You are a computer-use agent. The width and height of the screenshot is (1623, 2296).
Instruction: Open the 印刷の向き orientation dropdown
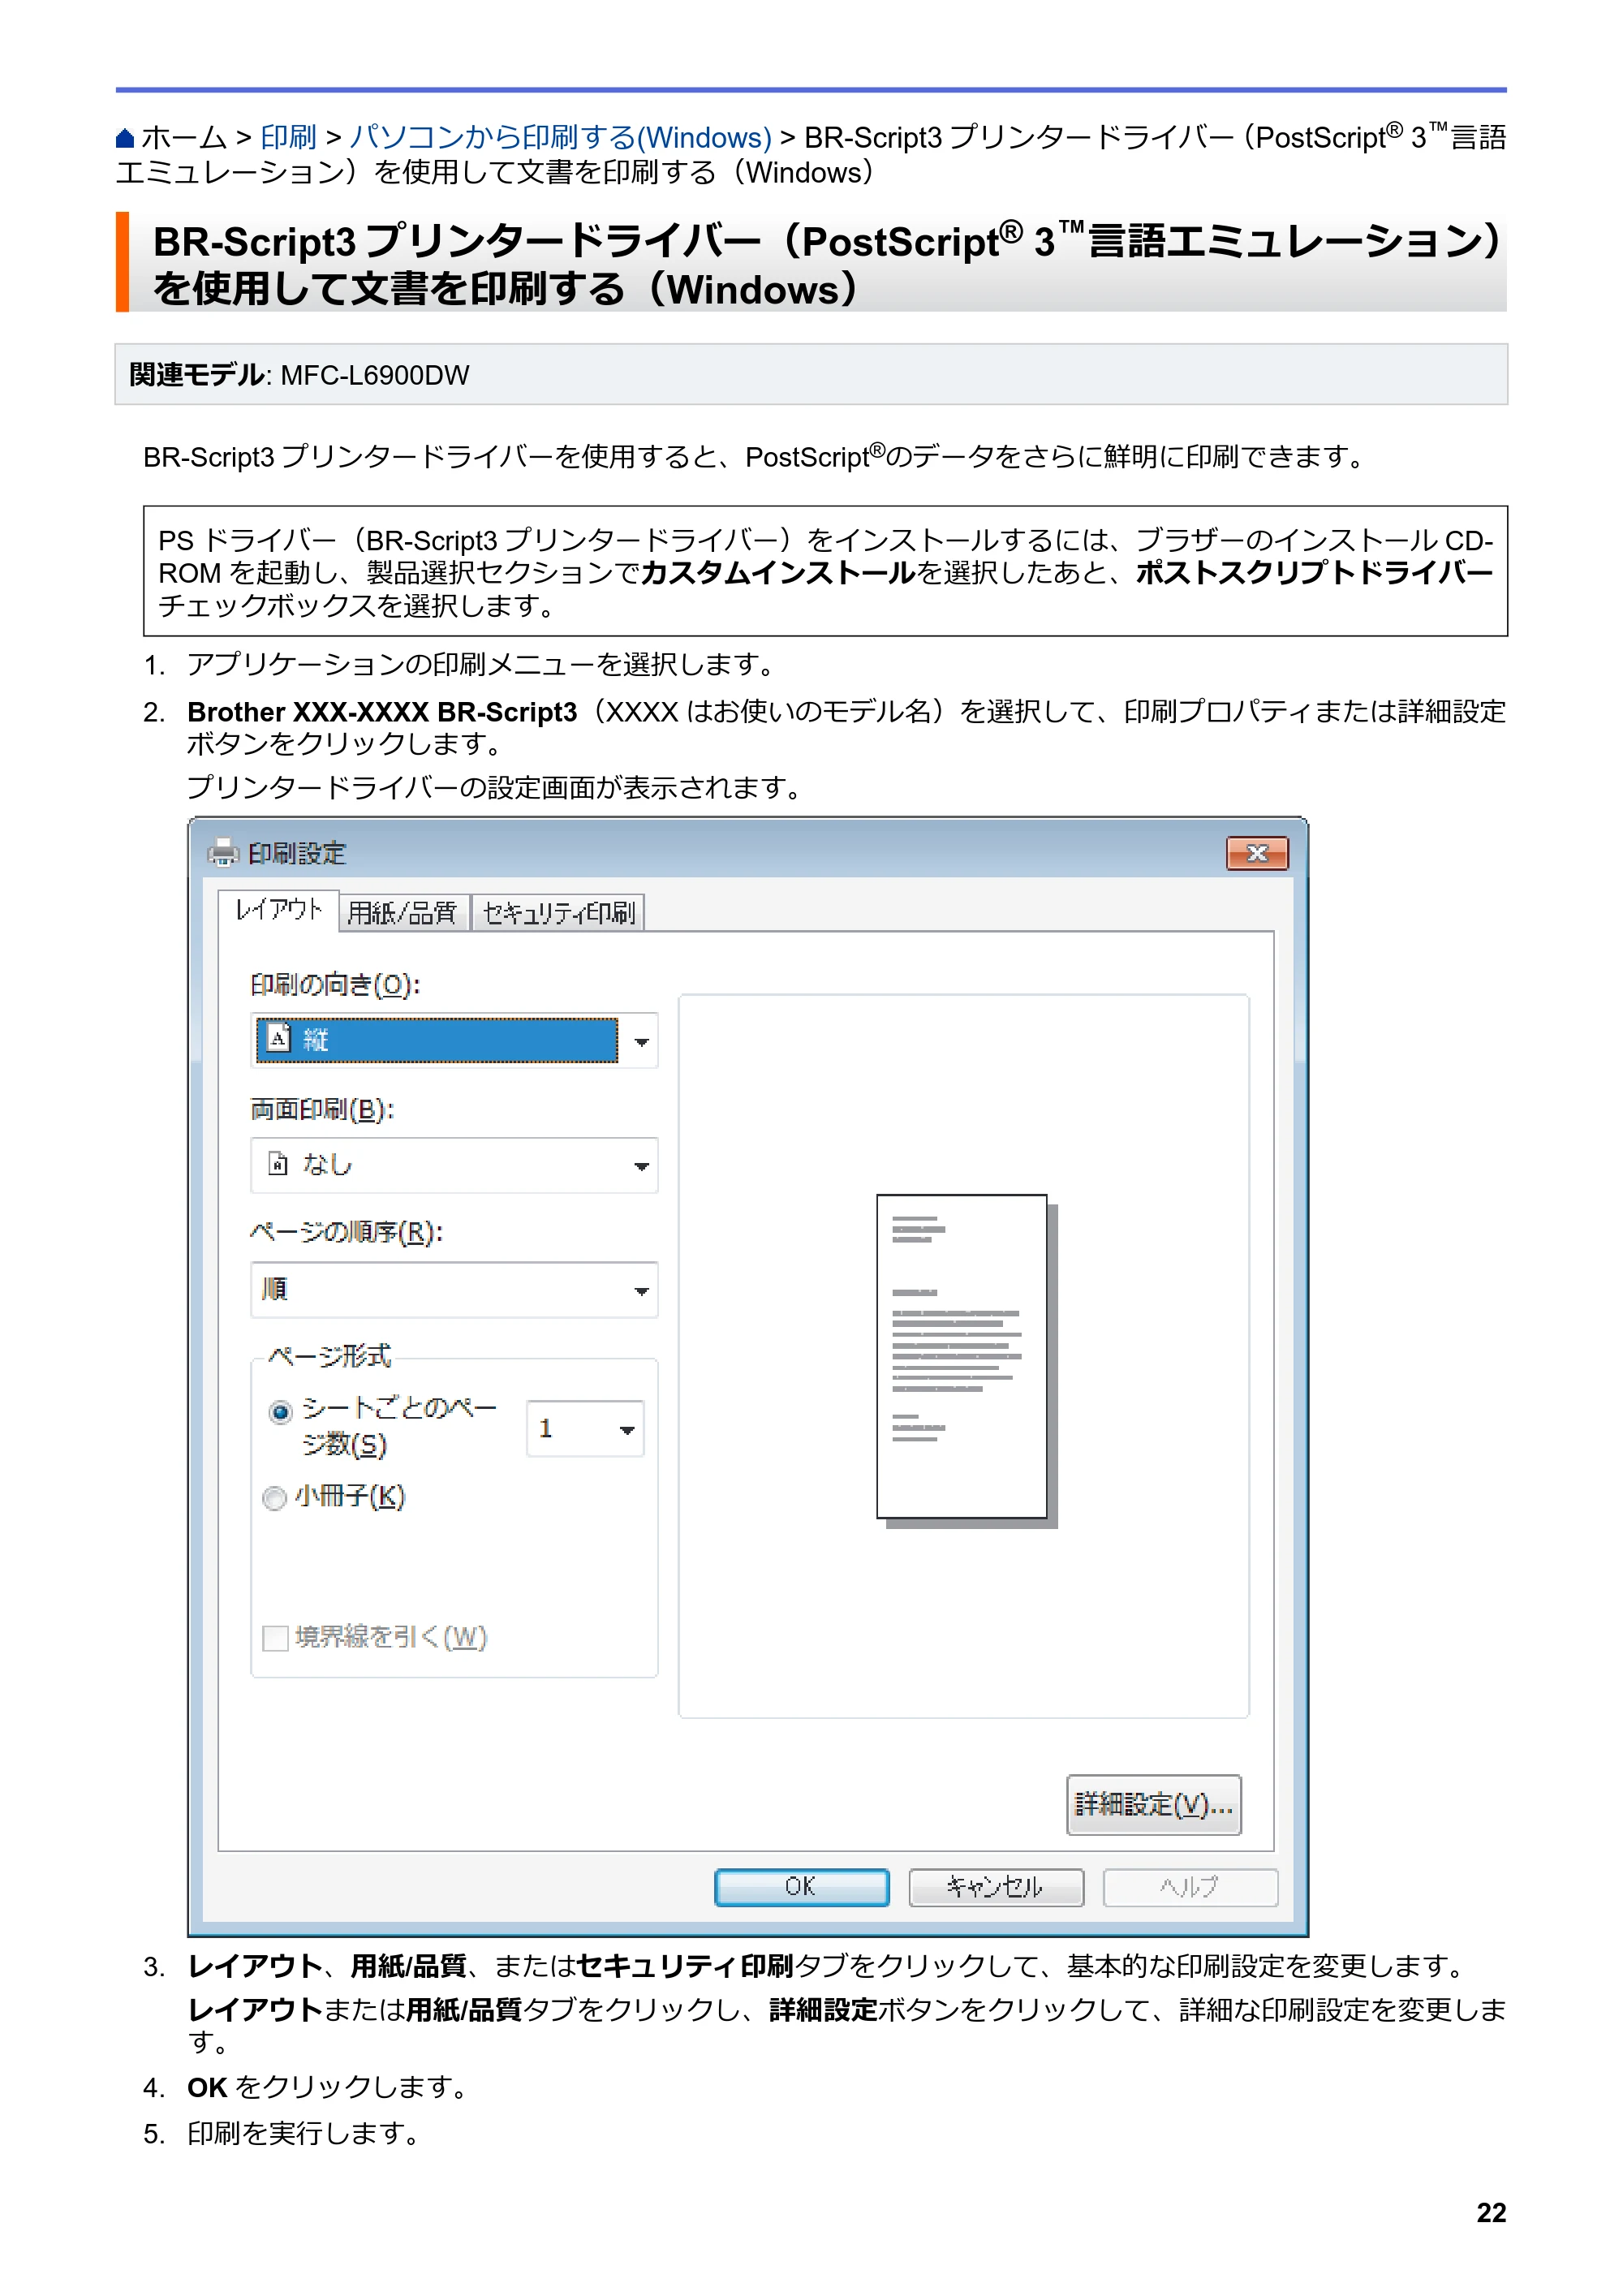coord(454,1040)
